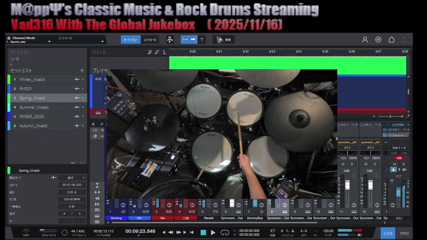Click microphone icon on main channel
427x240 pixels.
[x=399, y=170]
